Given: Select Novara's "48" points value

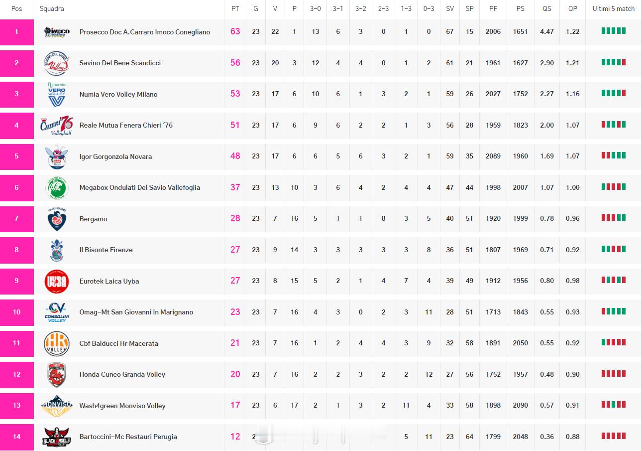Looking at the screenshot, I should pos(235,156).
